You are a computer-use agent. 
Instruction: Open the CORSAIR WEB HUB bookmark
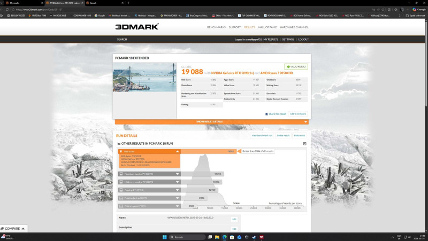81,15
